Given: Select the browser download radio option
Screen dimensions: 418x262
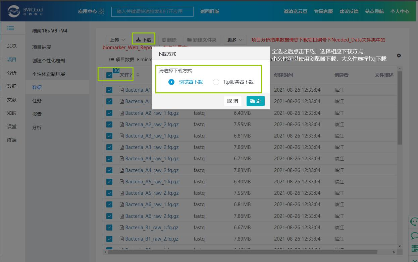Looking at the screenshot, I should pos(171,82).
